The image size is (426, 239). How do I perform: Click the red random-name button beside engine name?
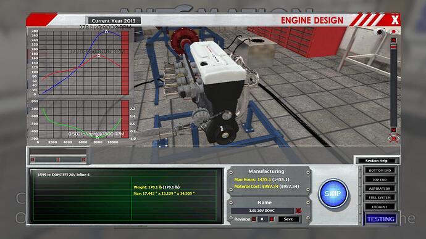299,211
